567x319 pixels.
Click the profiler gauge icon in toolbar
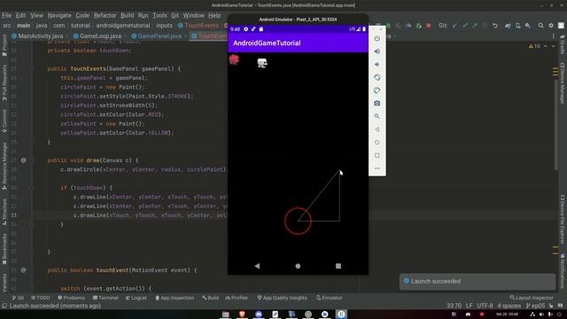[408, 26]
